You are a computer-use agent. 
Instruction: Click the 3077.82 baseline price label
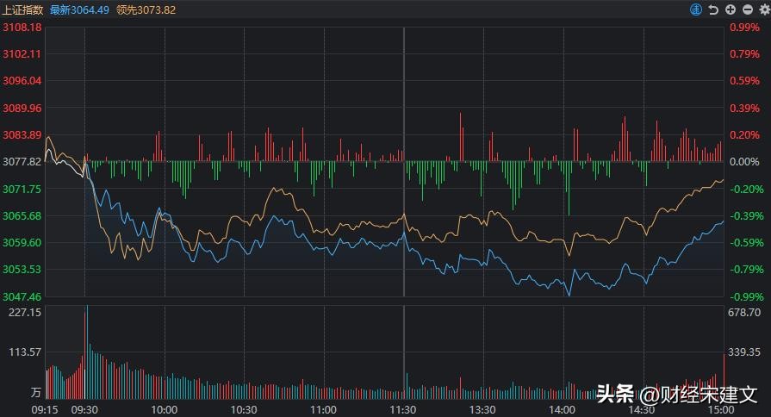(22, 162)
